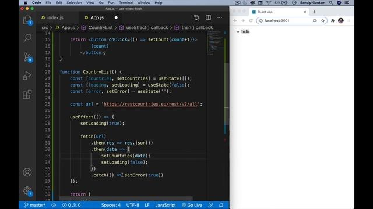Click the src breadcrumb
Screen dimensions: 373x209
[x=45, y=27]
